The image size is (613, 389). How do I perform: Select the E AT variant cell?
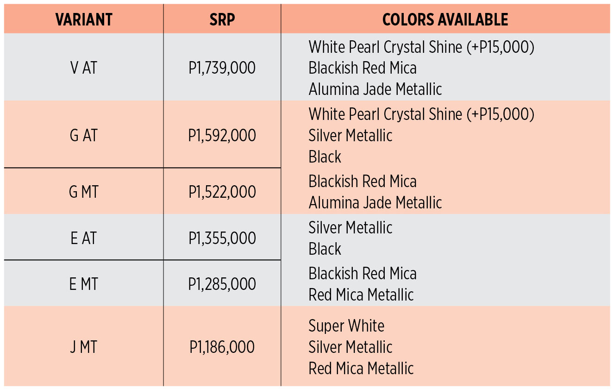[x=84, y=238]
